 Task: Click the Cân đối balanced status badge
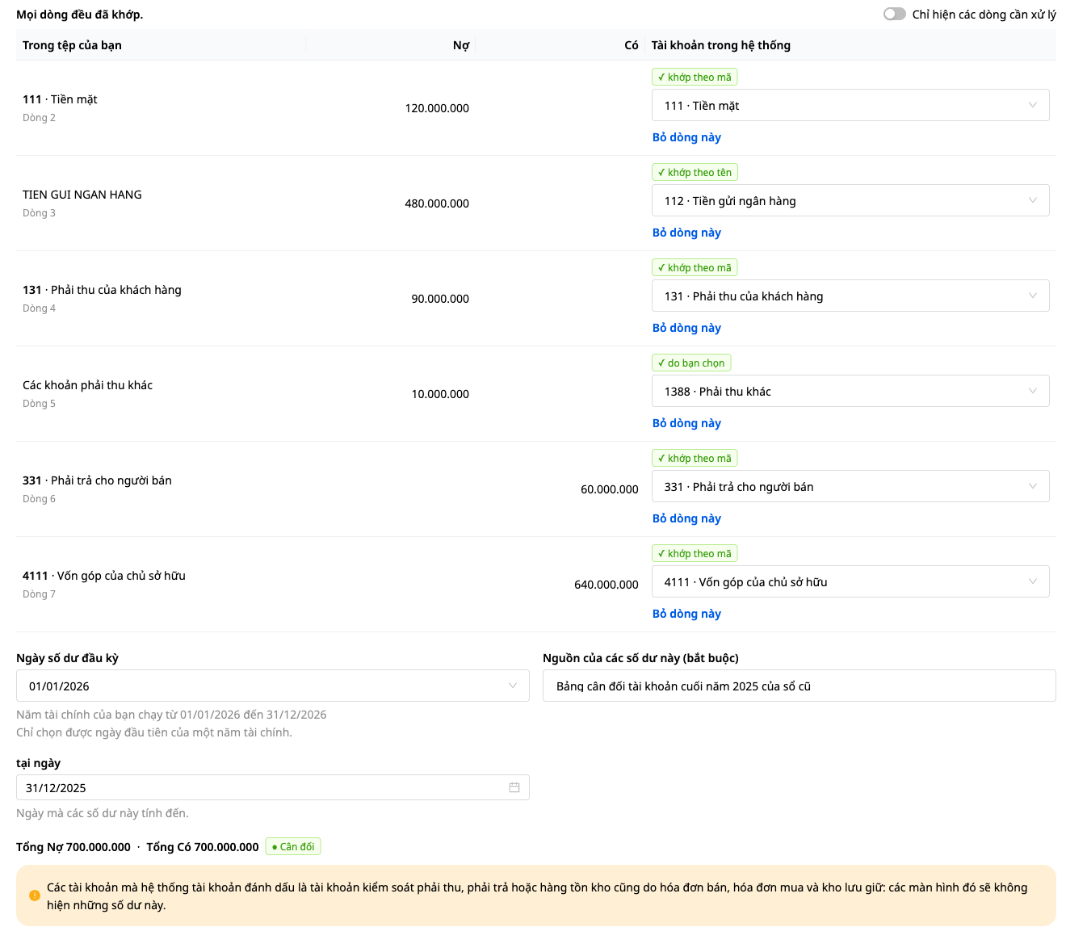(293, 846)
